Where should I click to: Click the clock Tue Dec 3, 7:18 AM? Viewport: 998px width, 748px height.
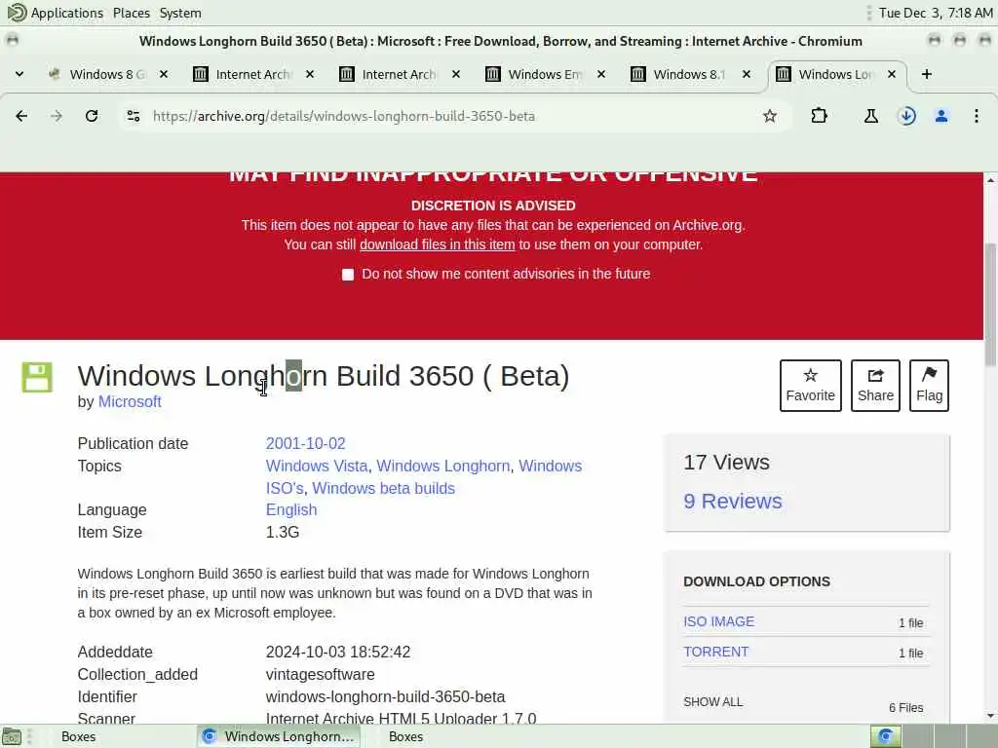tap(936, 13)
